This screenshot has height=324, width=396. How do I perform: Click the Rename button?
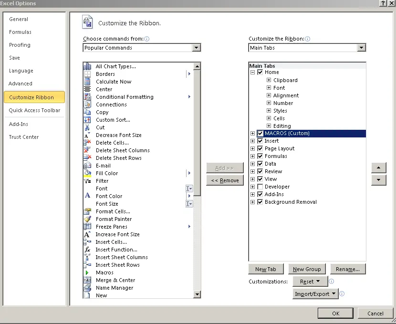348,269
